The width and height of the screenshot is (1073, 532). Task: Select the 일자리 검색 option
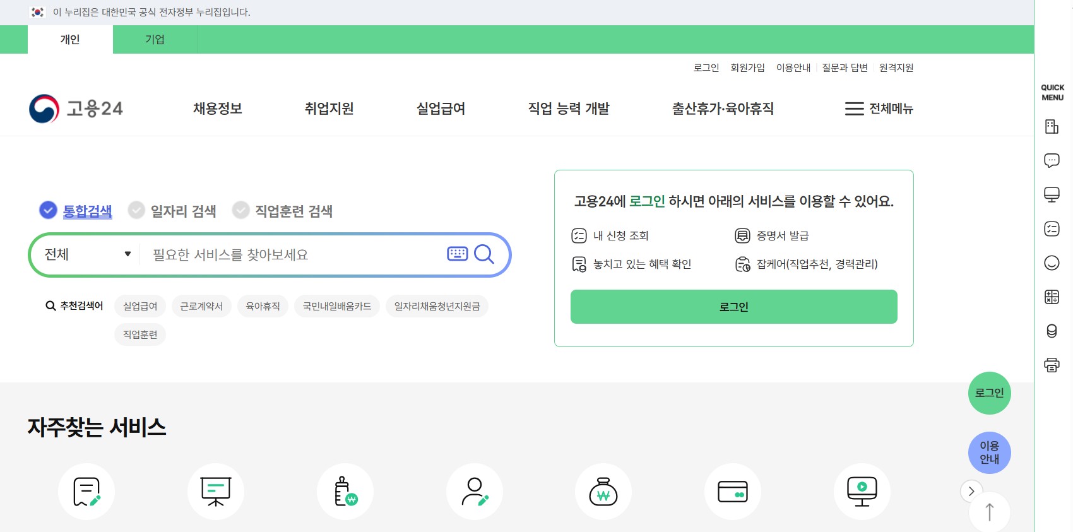pos(172,211)
